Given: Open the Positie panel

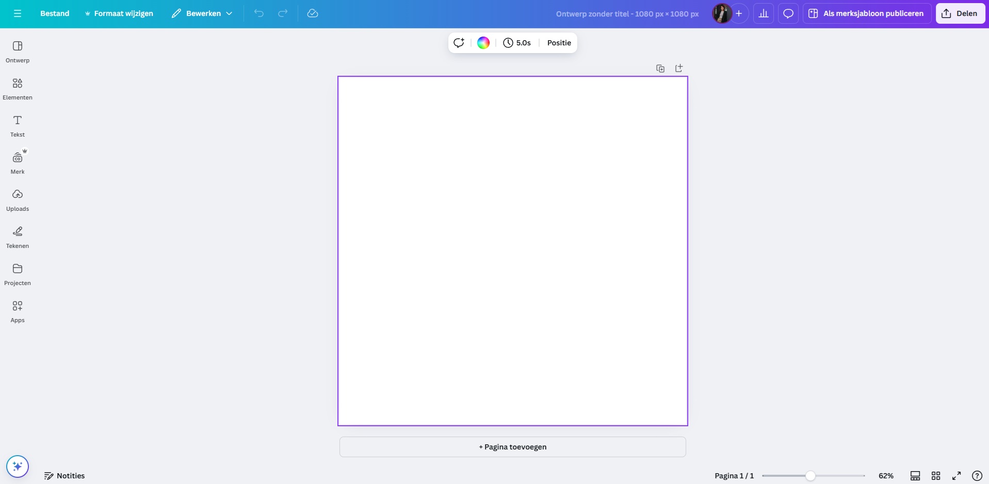Looking at the screenshot, I should (x=559, y=43).
